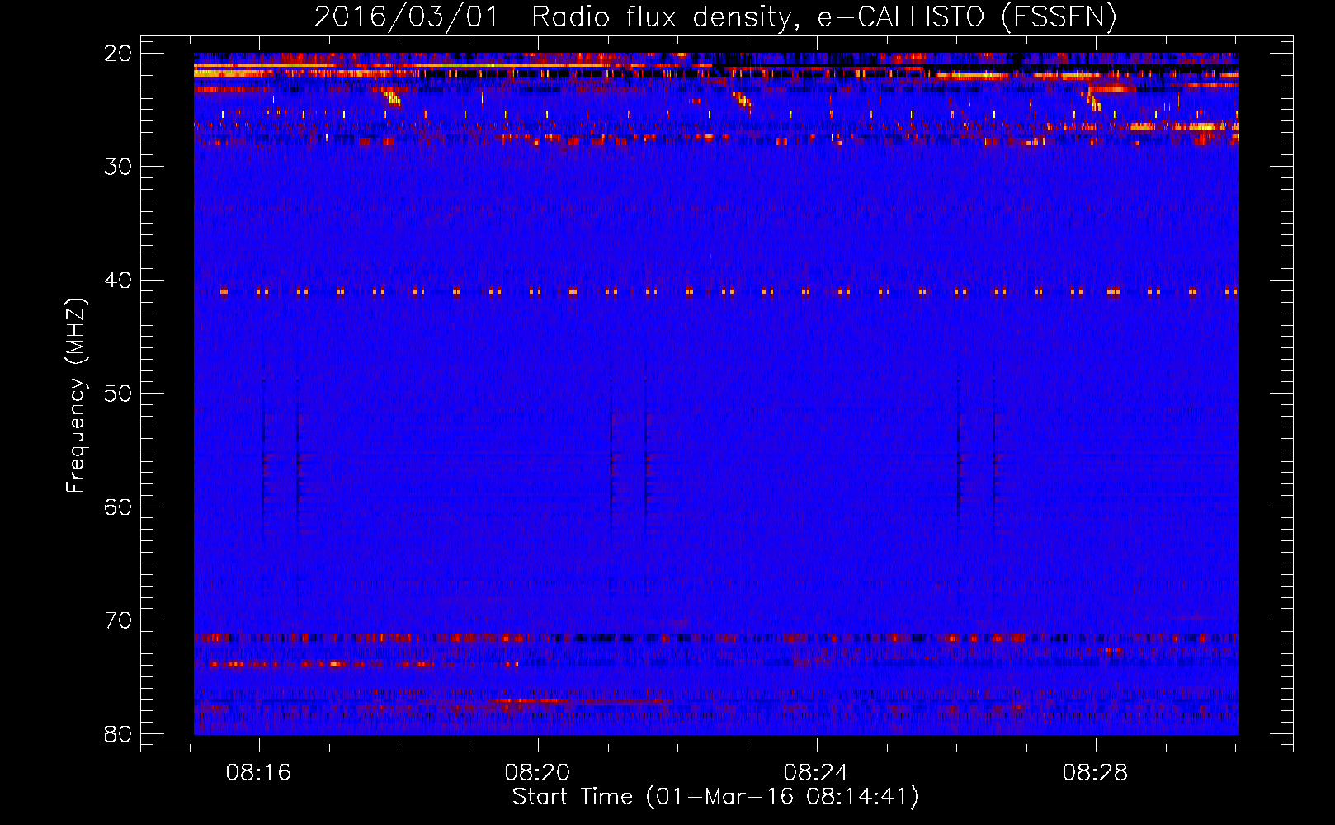Click the 20 frequency tick label
Screen dimensions: 1335x825
[x=119, y=54]
